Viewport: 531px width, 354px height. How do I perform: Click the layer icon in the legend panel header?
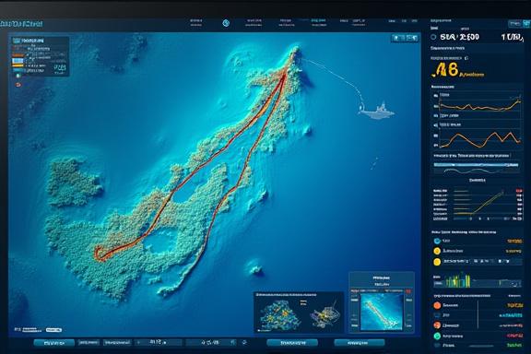pos(17,41)
